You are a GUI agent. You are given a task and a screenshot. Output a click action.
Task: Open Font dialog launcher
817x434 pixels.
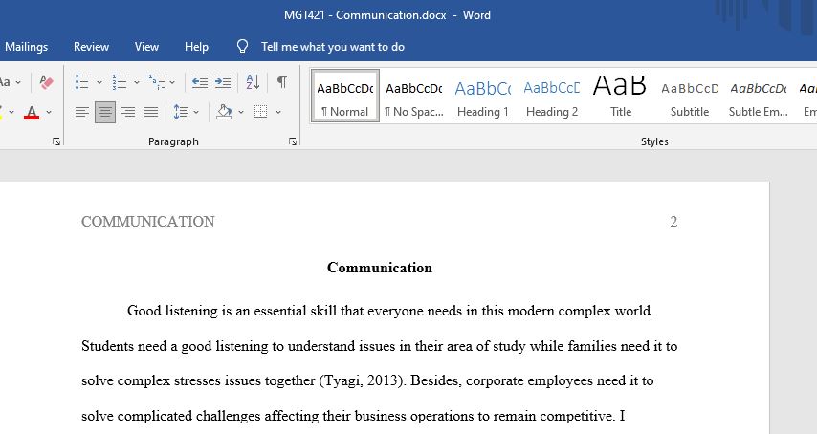(56, 141)
